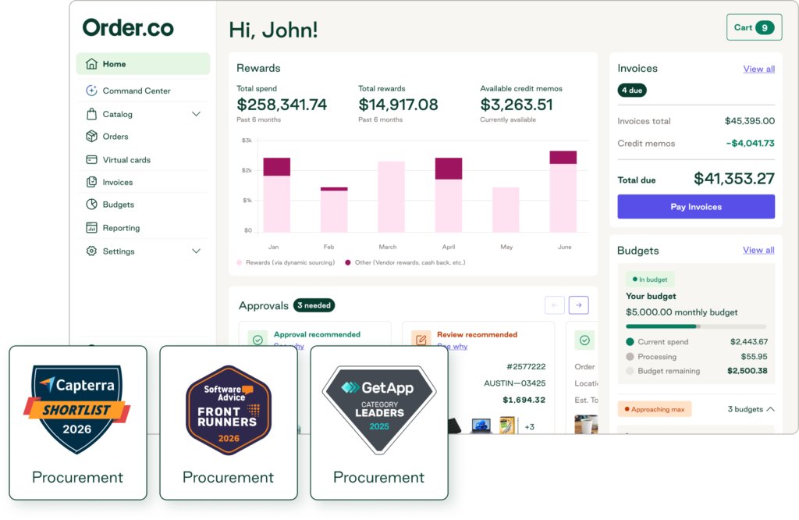Open the Budgets sidebar item
The height and width of the screenshot is (520, 799).
tap(144, 205)
